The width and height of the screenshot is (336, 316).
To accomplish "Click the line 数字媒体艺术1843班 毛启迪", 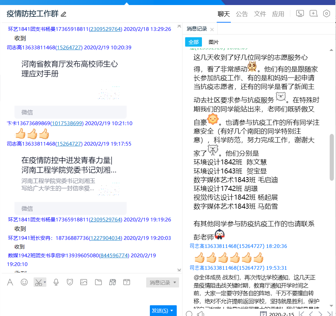I will pyautogui.click(x=236, y=180).
